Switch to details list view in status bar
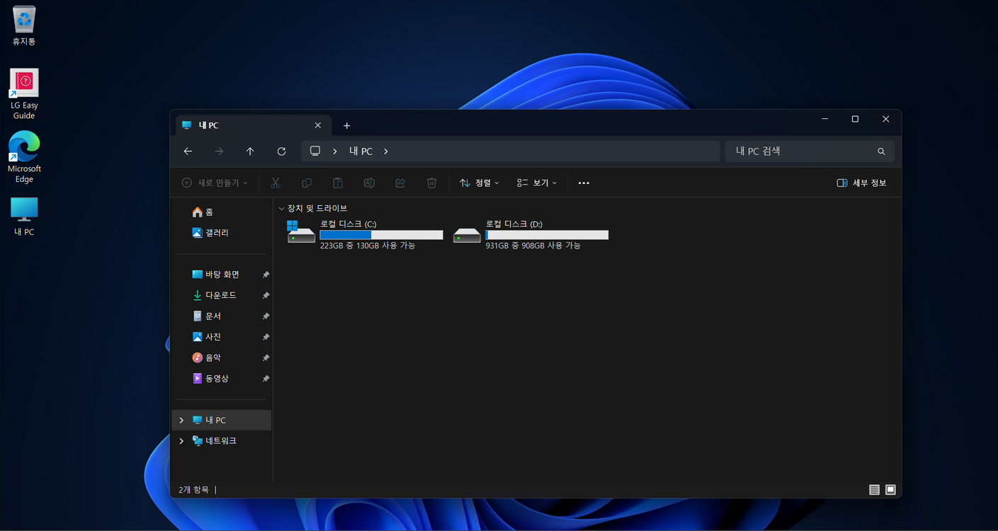 coord(874,490)
